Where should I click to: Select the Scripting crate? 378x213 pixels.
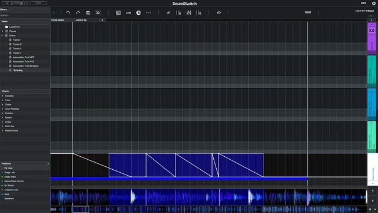coord(18,70)
